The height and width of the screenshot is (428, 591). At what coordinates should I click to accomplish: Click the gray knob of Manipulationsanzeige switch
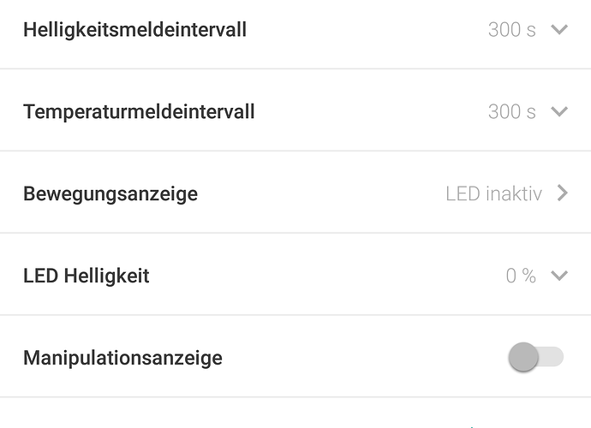tap(523, 358)
